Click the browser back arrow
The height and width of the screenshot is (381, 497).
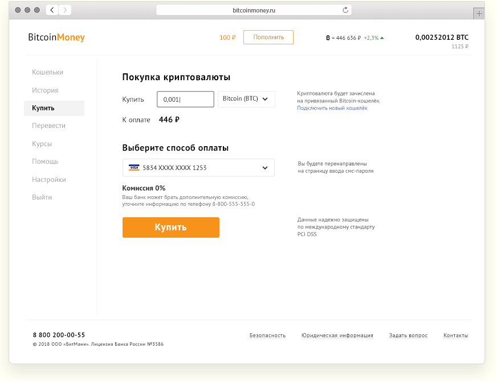(52, 10)
